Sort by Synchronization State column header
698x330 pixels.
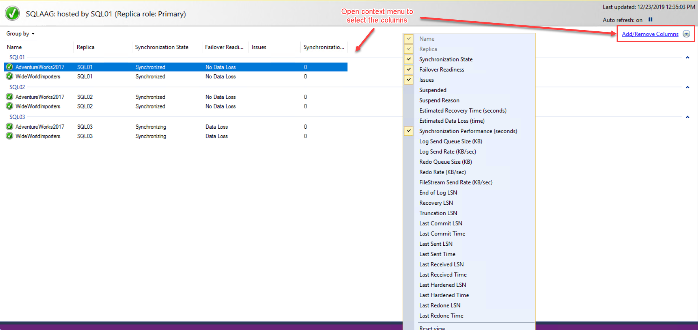point(162,47)
